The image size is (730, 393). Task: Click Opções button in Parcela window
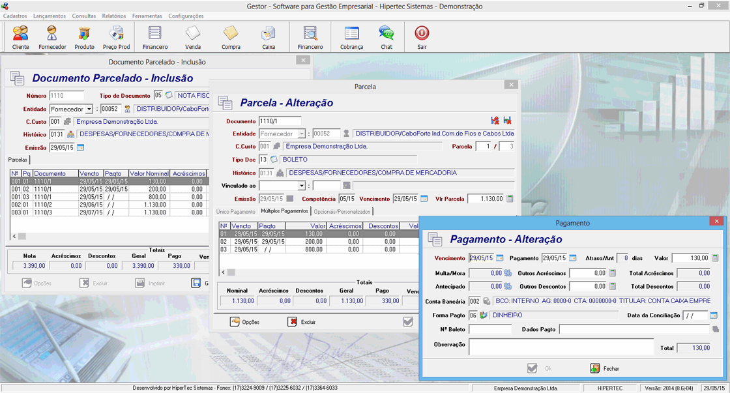point(245,322)
